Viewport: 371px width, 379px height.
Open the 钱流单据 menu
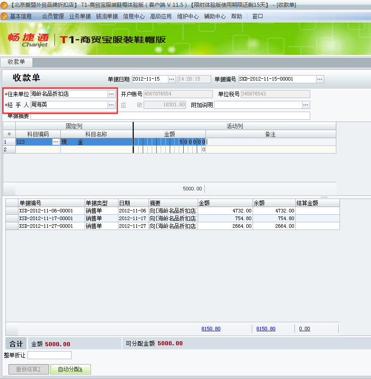coord(107,17)
